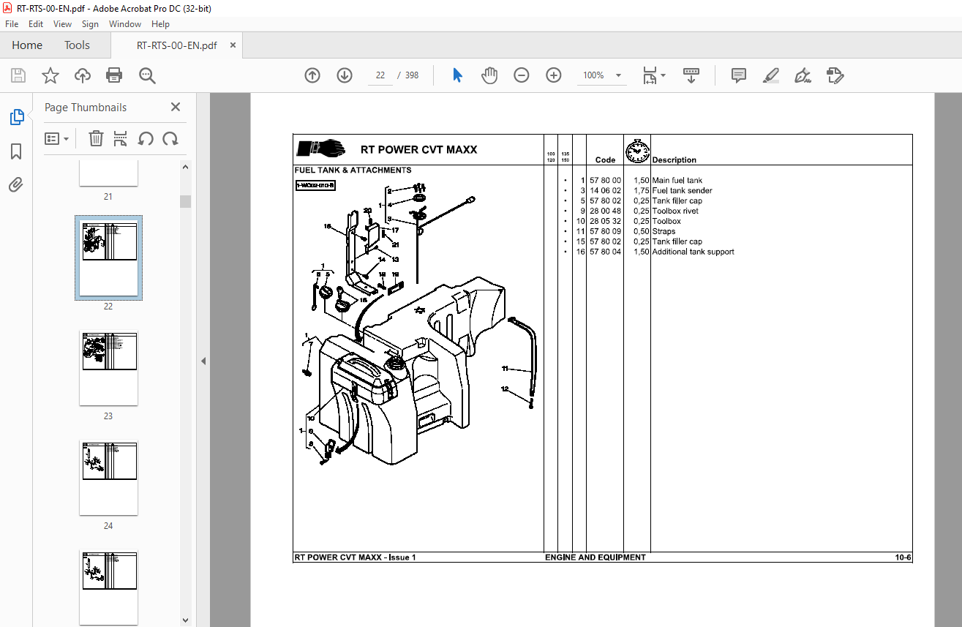Open thumbnail options dropdown menu

[56, 138]
